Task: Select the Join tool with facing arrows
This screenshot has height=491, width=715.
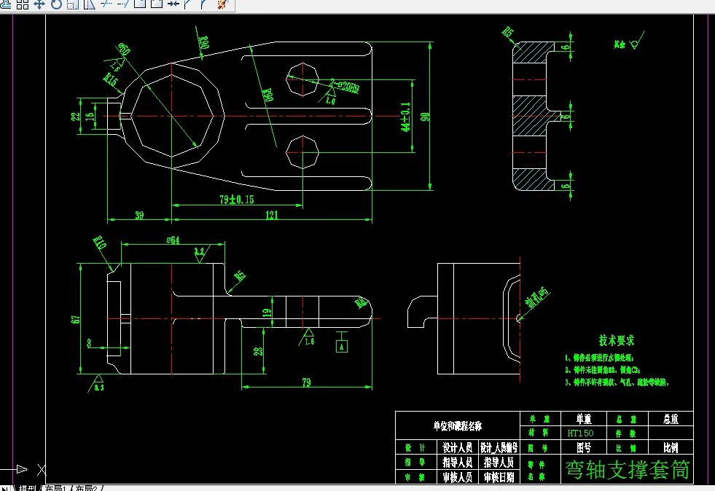Action: (x=173, y=4)
